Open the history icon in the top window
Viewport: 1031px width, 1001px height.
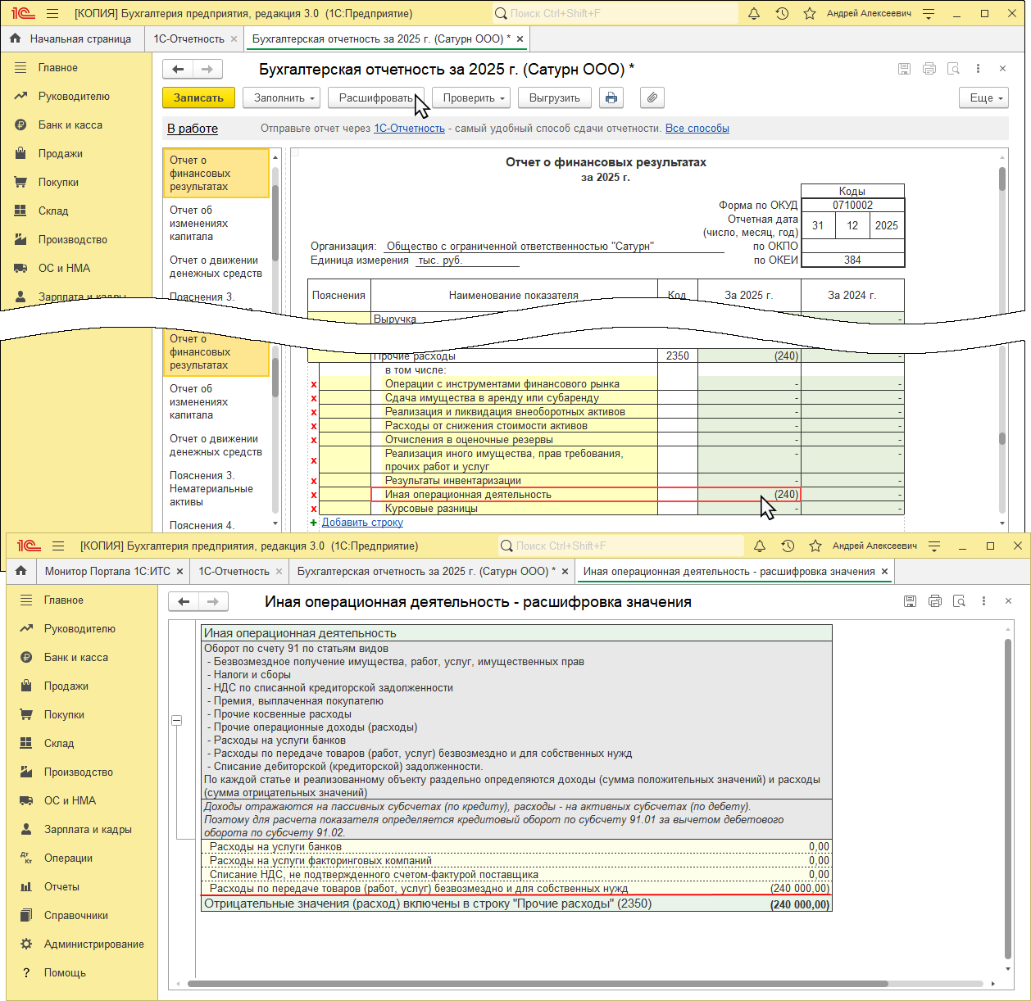tap(782, 13)
